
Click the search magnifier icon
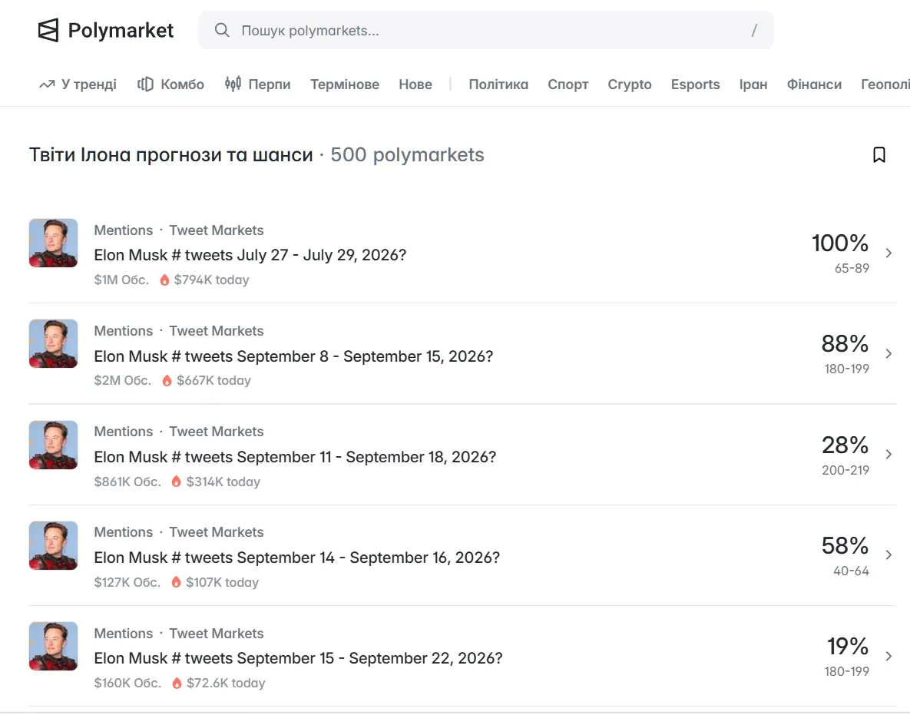pos(222,30)
